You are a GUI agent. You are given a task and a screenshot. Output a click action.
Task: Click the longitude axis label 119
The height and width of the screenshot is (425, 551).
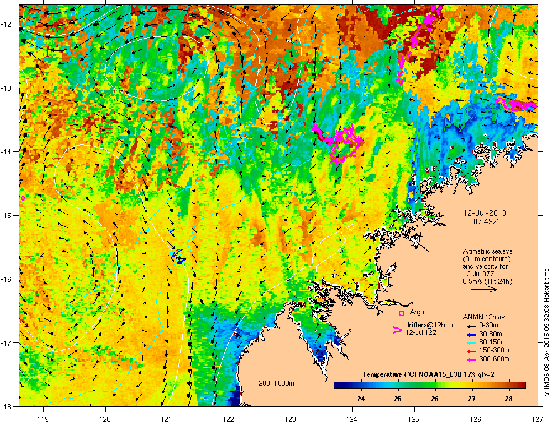coord(43,419)
